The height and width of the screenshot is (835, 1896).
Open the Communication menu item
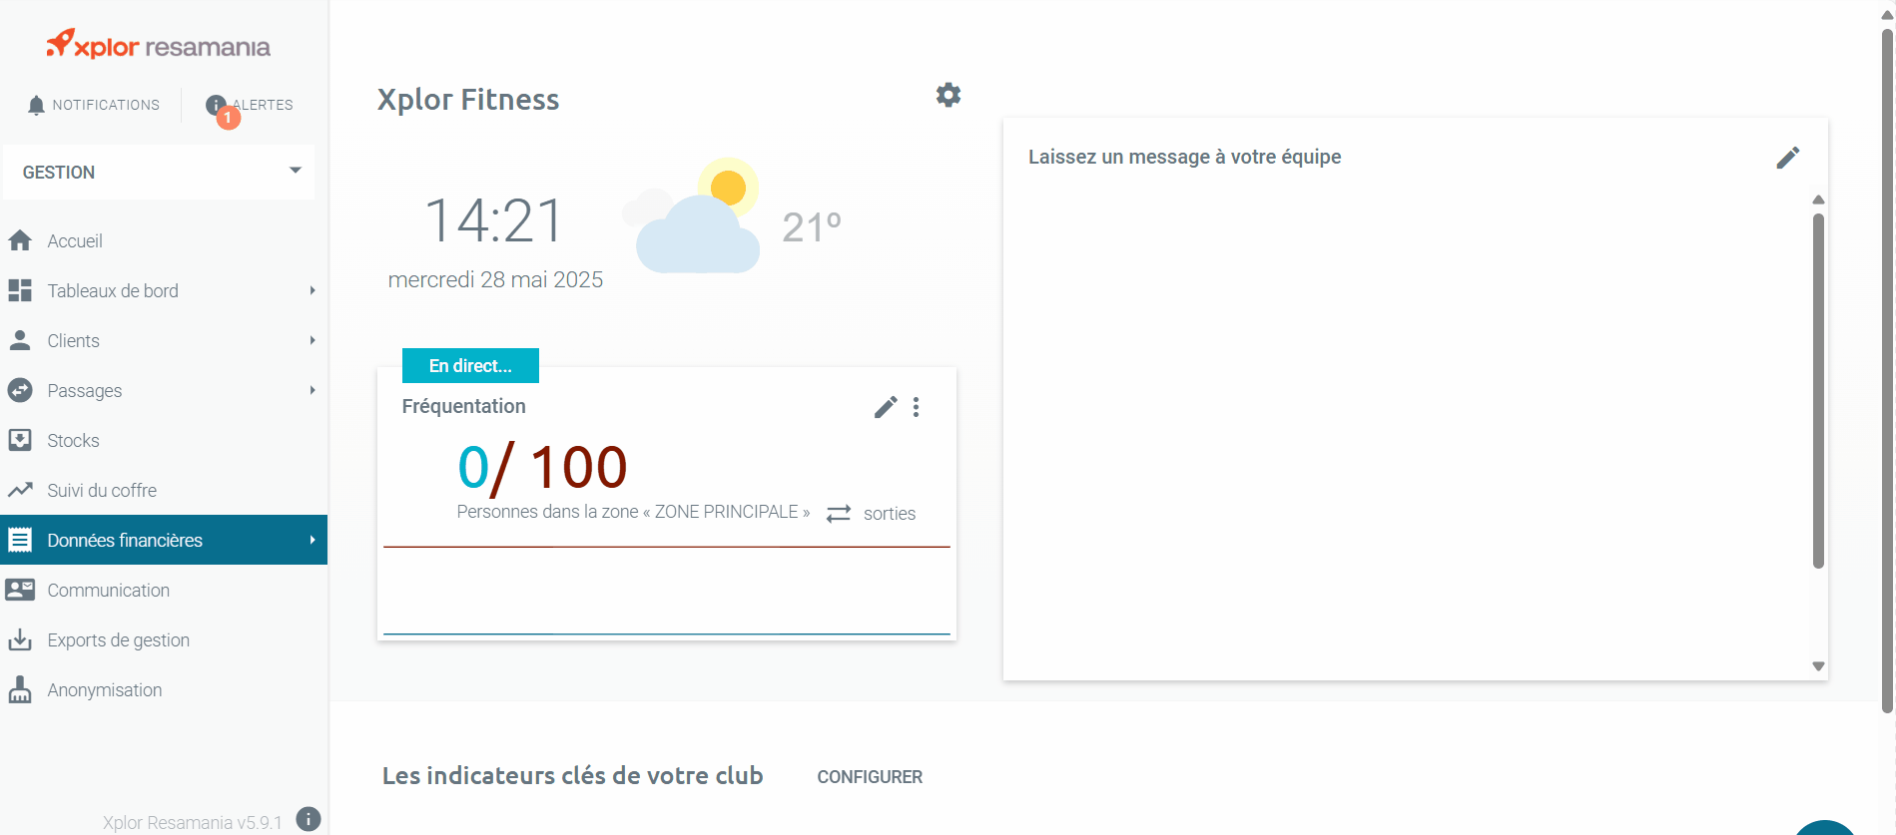(164, 590)
